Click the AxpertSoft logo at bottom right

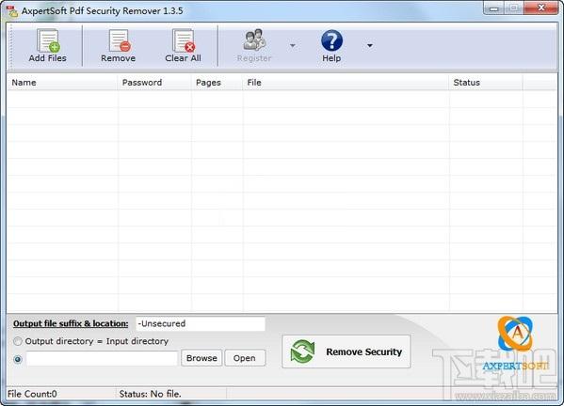(x=515, y=344)
